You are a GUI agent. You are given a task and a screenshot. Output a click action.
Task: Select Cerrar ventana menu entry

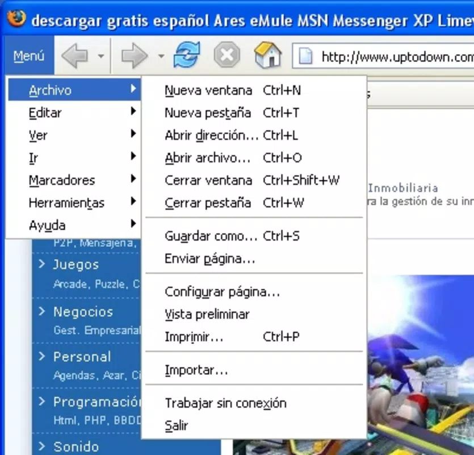254,180
